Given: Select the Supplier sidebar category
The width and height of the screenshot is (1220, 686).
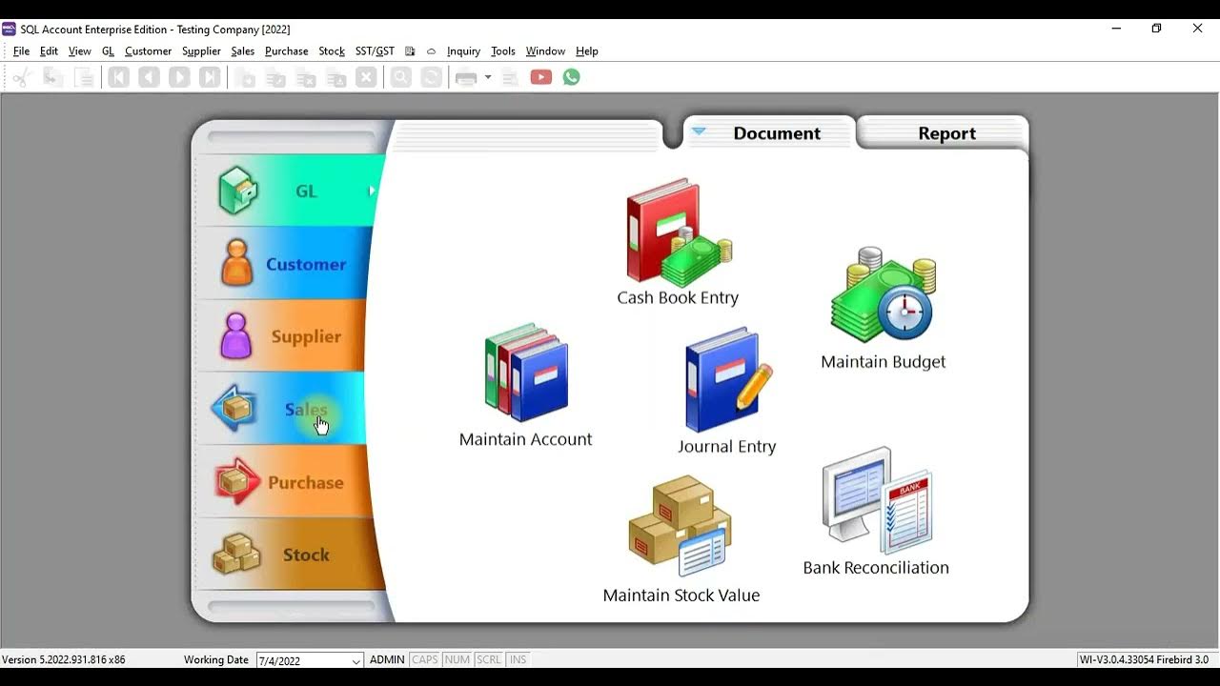Looking at the screenshot, I should [x=282, y=336].
